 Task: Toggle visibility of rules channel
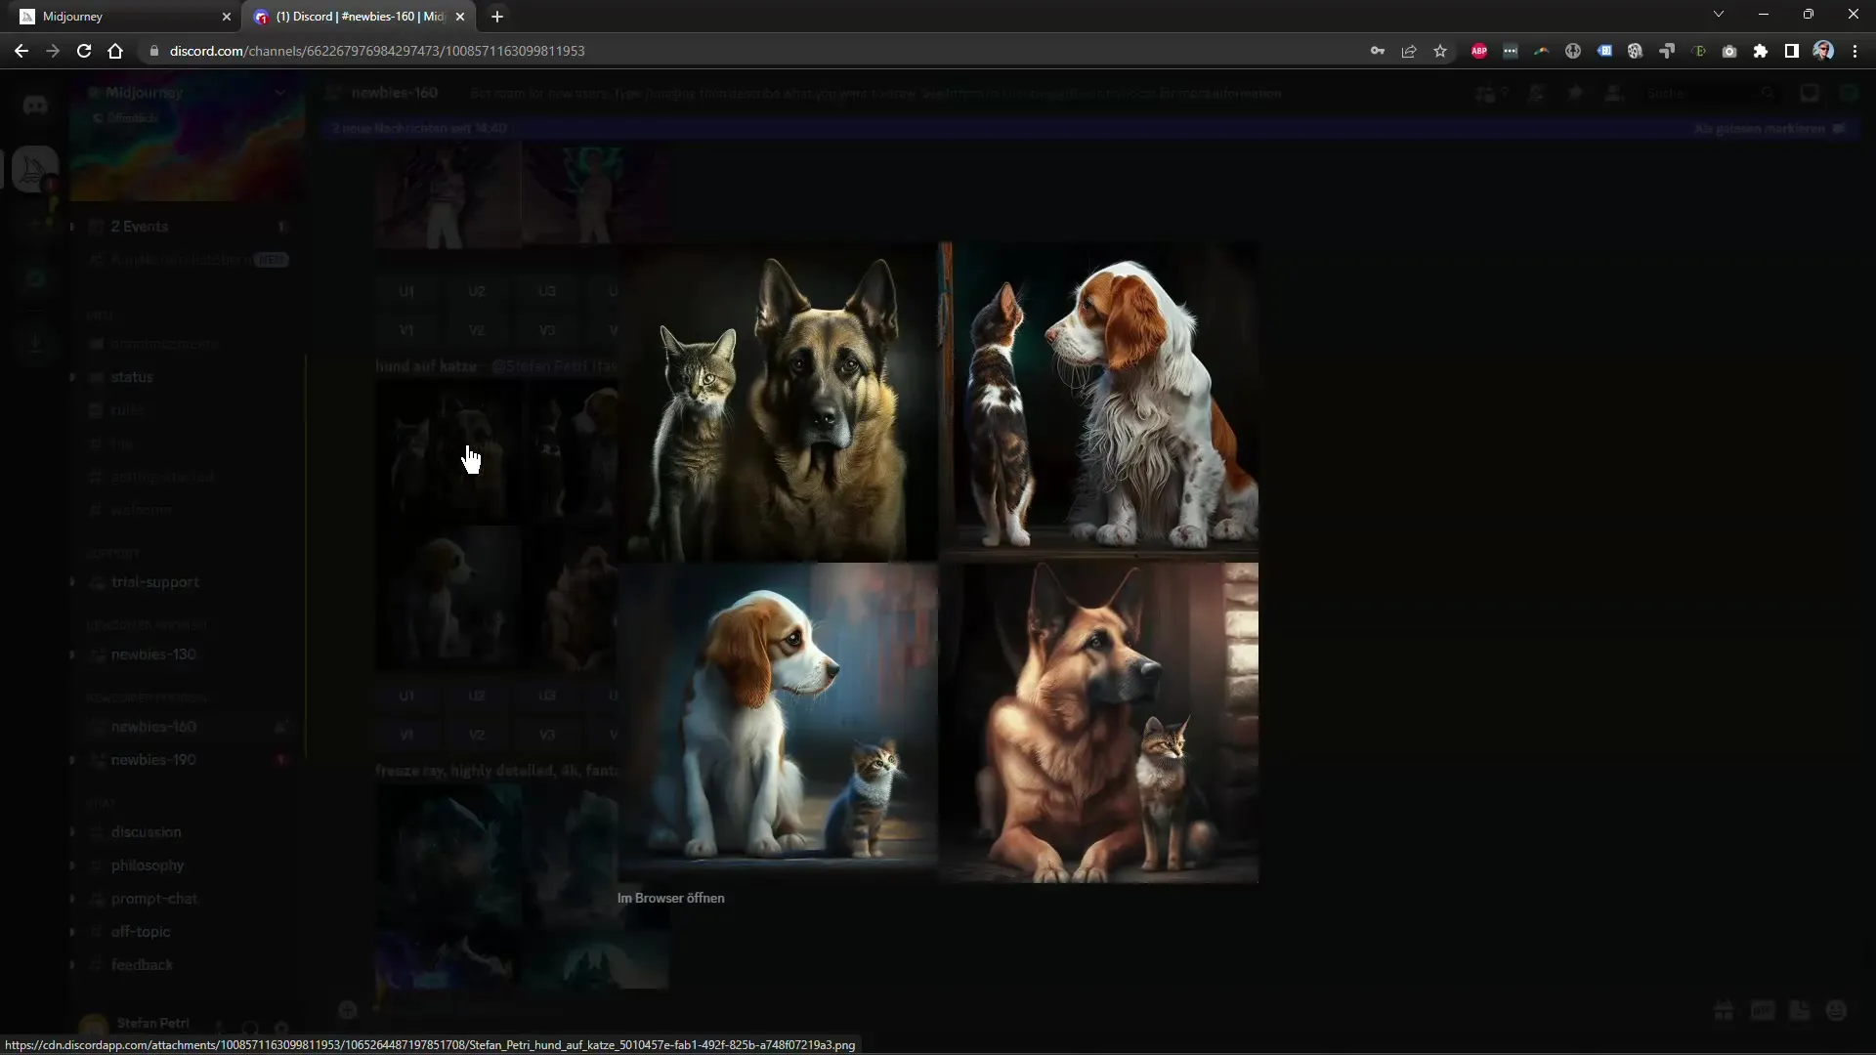(x=126, y=409)
